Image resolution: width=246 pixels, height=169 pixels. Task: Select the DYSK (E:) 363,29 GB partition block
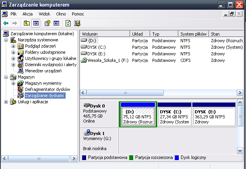(214, 114)
